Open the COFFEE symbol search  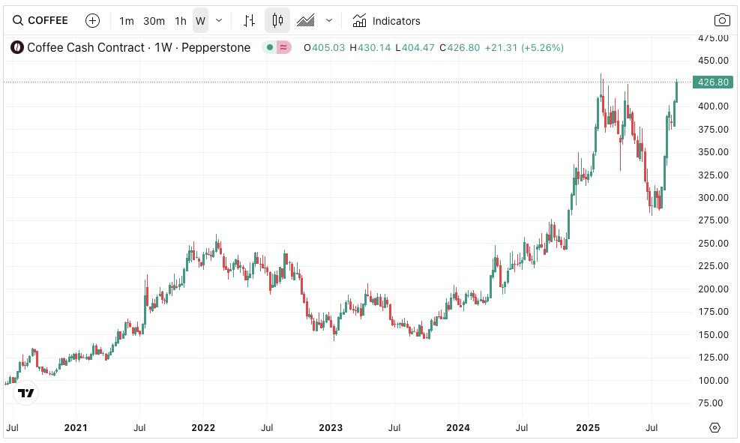[41, 20]
